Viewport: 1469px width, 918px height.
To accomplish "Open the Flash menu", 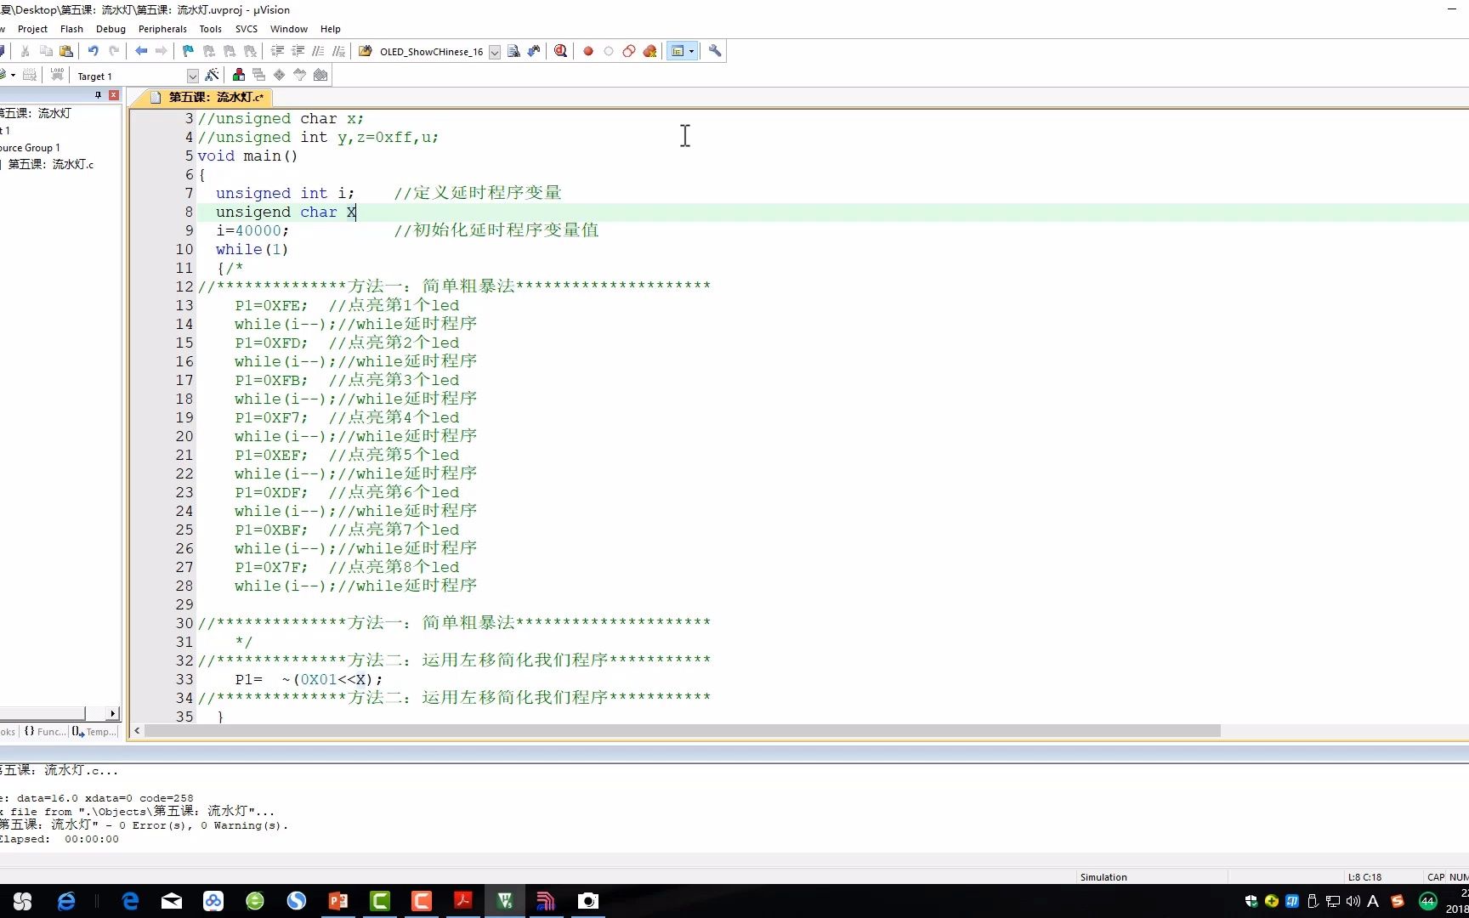I will coord(71,29).
